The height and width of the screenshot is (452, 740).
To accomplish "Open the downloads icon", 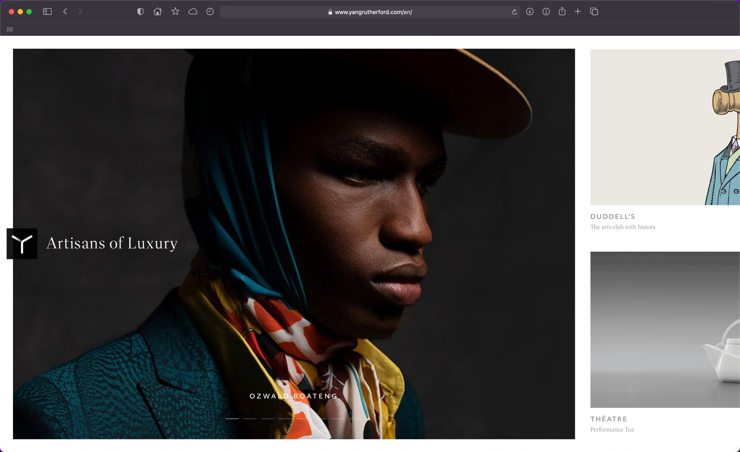I will coord(530,12).
